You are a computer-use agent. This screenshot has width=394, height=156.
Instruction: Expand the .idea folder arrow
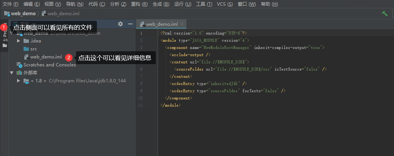pos(18,41)
